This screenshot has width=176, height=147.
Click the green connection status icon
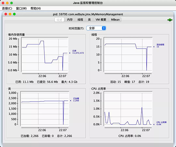(170, 20)
